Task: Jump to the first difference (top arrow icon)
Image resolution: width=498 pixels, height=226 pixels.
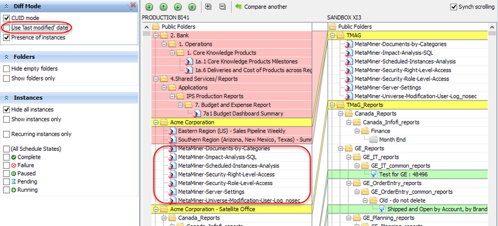Action: click(149, 7)
